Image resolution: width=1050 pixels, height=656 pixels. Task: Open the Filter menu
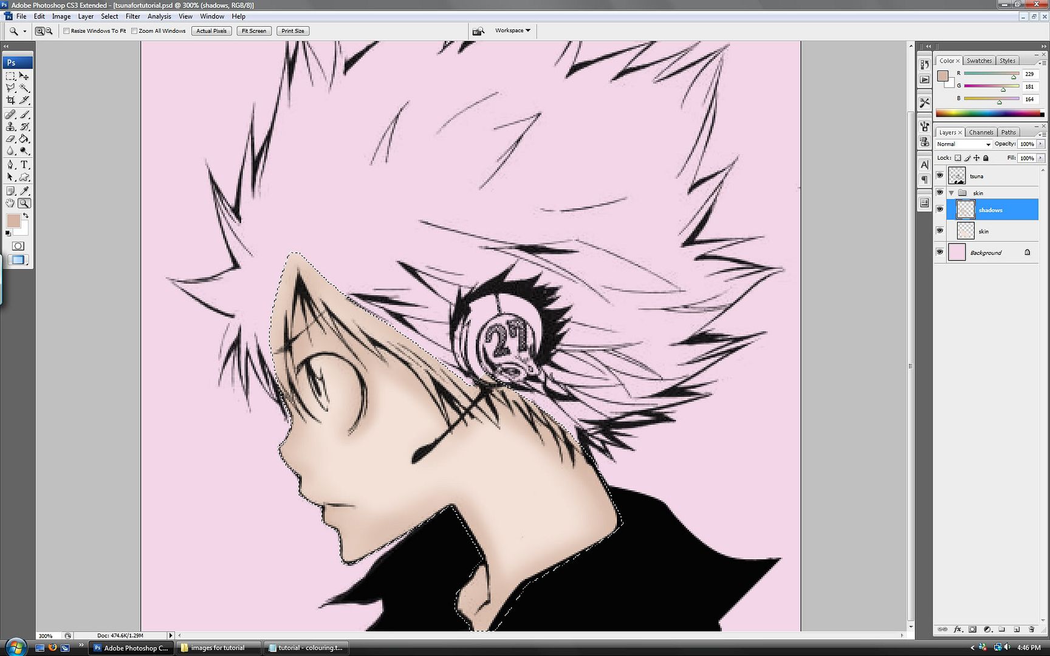132,16
